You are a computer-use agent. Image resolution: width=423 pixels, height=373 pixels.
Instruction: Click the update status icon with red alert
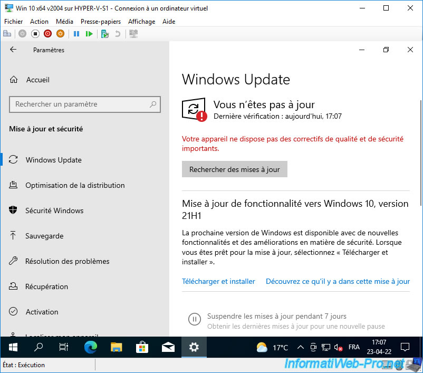[195, 110]
